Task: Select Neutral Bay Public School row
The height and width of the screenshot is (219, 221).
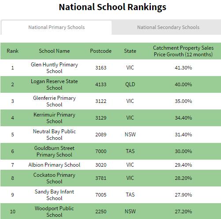Action: point(111,135)
